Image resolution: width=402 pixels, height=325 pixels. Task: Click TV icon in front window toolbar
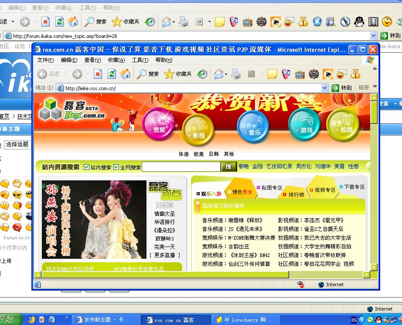(x=299, y=74)
